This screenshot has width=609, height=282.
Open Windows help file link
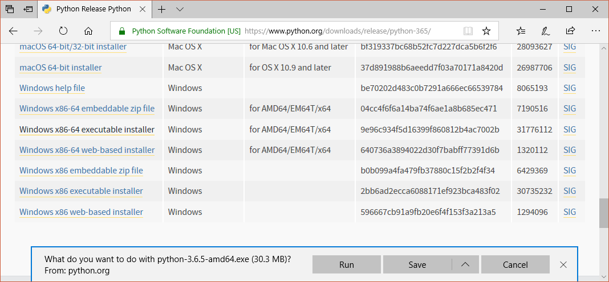52,88
